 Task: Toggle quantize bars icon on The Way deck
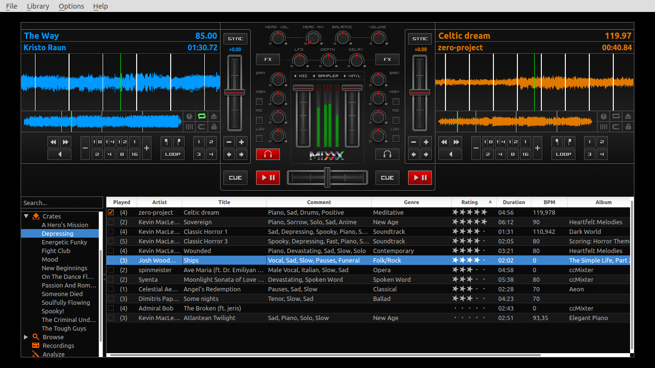click(189, 127)
